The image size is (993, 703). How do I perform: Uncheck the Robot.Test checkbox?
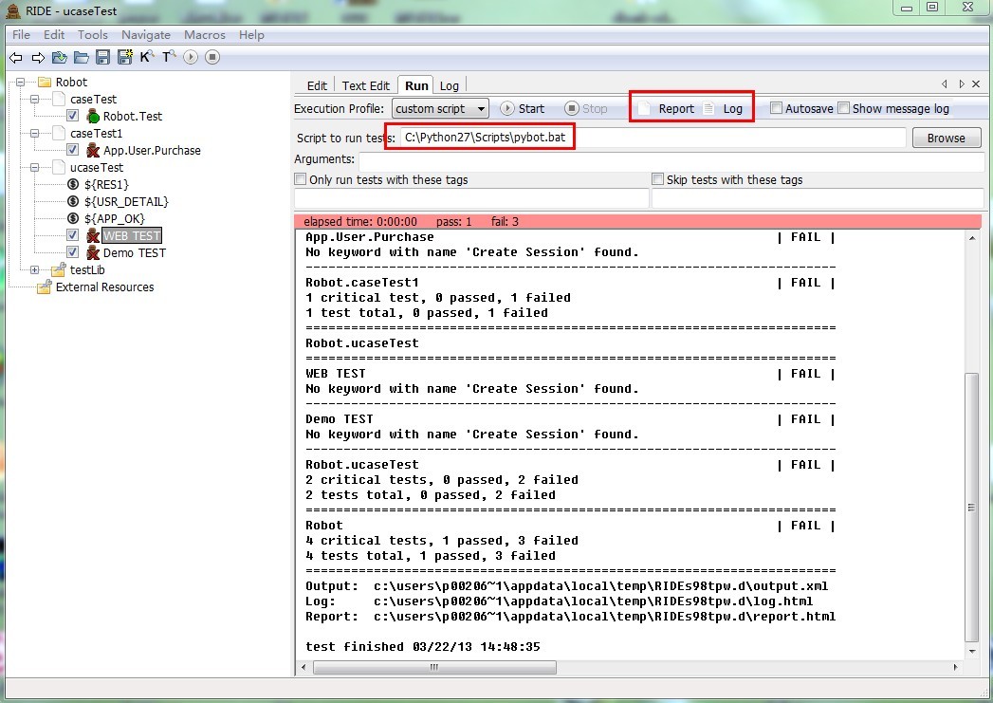73,116
